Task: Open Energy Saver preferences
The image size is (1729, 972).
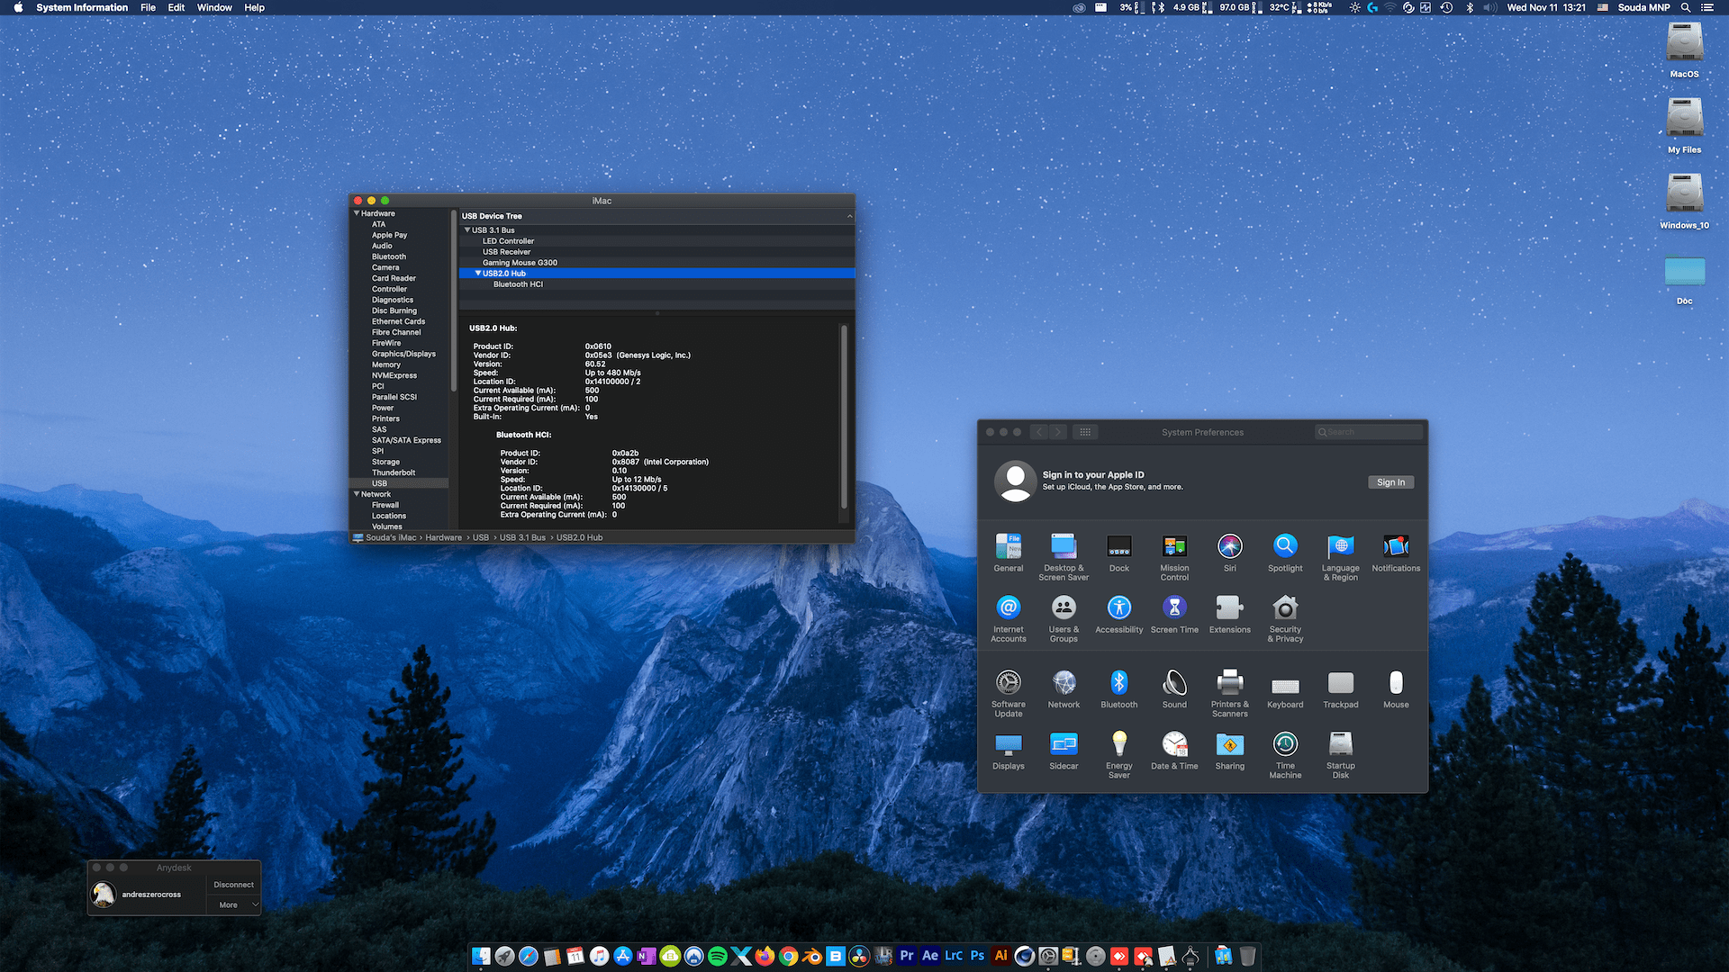Action: [x=1118, y=744]
